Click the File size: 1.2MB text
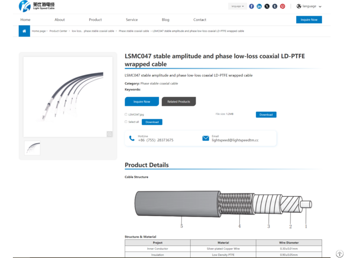This screenshot has height=258, width=344. (x=225, y=114)
